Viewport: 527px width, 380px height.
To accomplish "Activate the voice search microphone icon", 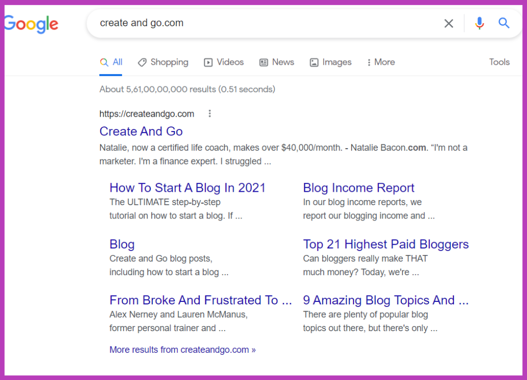I will [479, 23].
